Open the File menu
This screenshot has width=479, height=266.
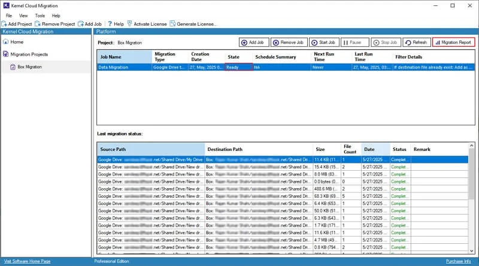pos(9,16)
